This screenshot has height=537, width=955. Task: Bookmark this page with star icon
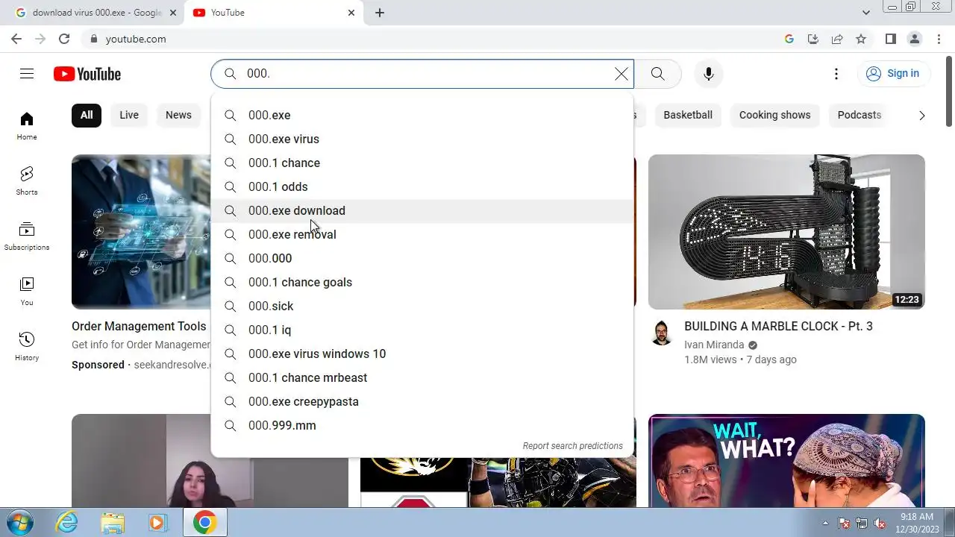[861, 39]
